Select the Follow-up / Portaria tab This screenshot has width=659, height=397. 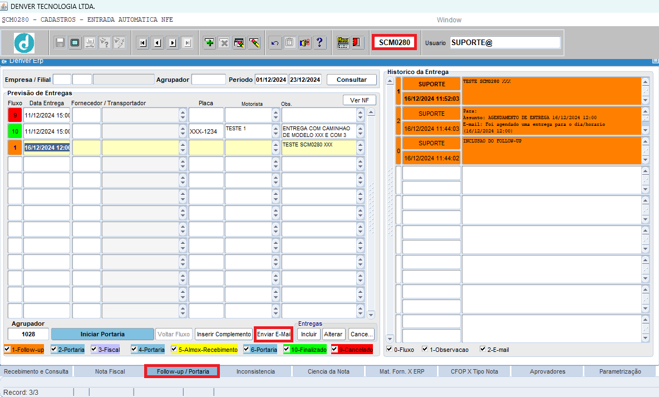(183, 371)
